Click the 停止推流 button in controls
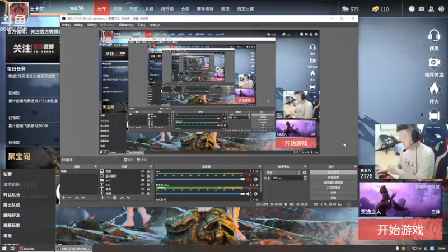 click(333, 172)
